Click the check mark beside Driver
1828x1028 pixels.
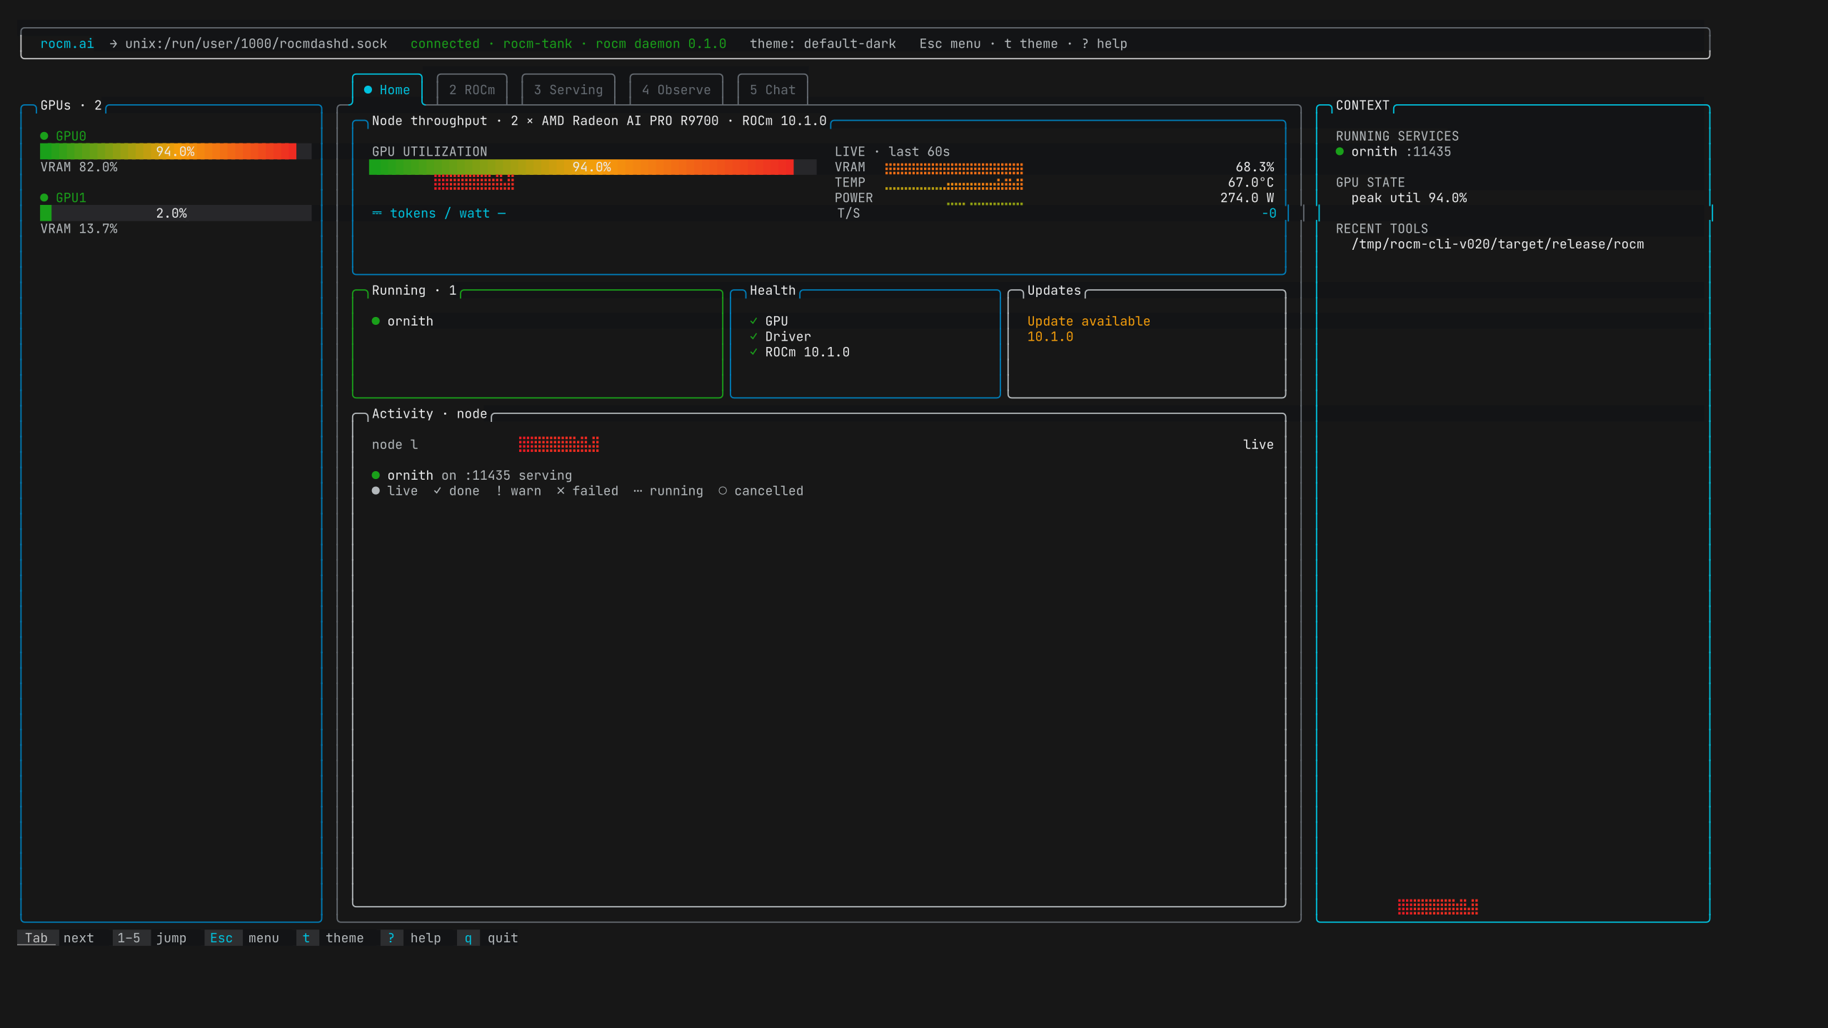[x=753, y=337]
